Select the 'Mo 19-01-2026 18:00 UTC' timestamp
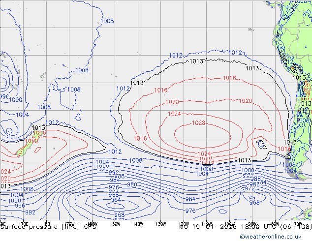 coord(227,227)
